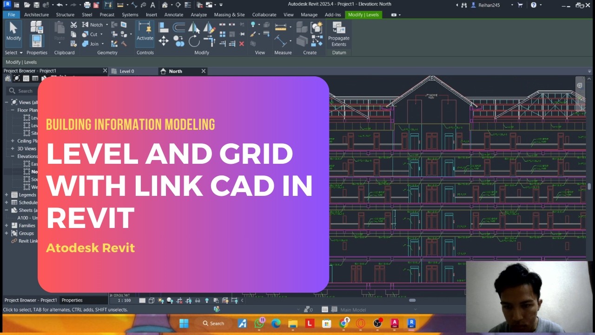The width and height of the screenshot is (595, 335).
Task: Click the Undo arrow in quick access toolbar
Action: (x=59, y=5)
